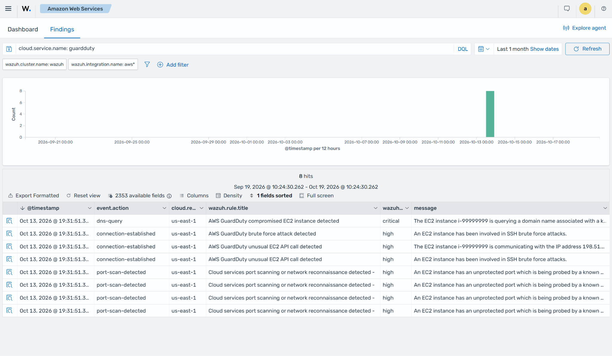Open the hamburger navigation menu
Image resolution: width=612 pixels, height=356 pixels.
pyautogui.click(x=8, y=9)
